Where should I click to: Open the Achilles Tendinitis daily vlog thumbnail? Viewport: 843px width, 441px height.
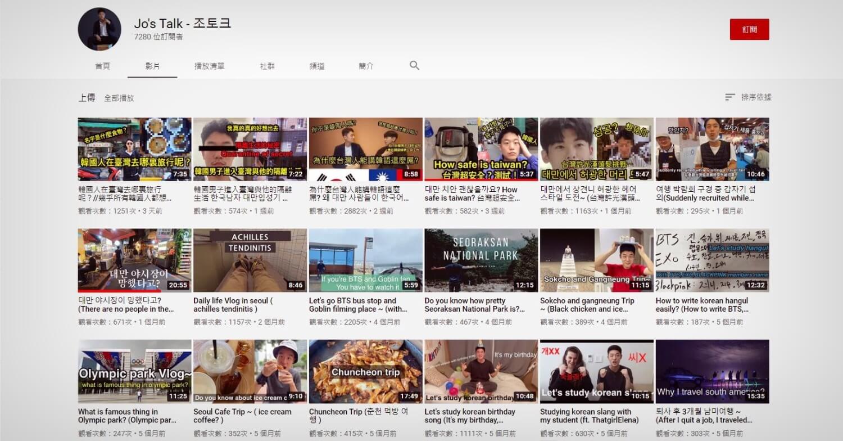tap(249, 259)
